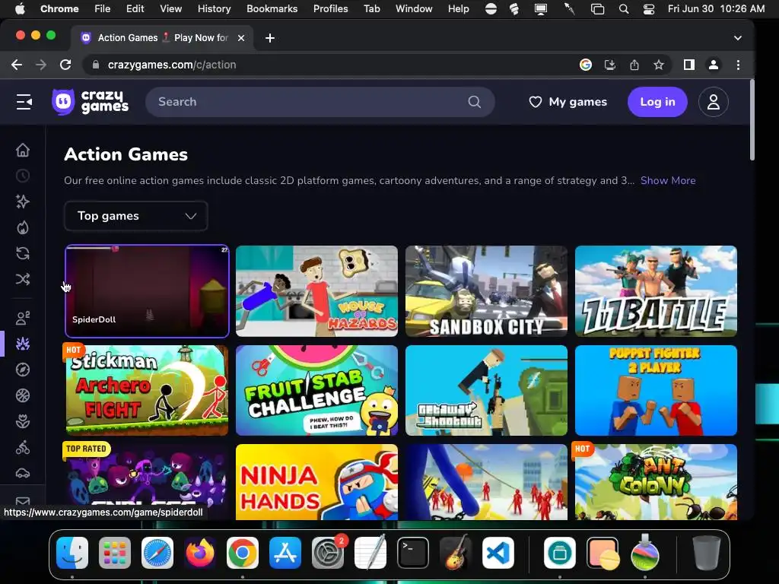The height and width of the screenshot is (584, 779).
Task: Open Random game shuffle icon in sidebar
Action: click(23, 279)
